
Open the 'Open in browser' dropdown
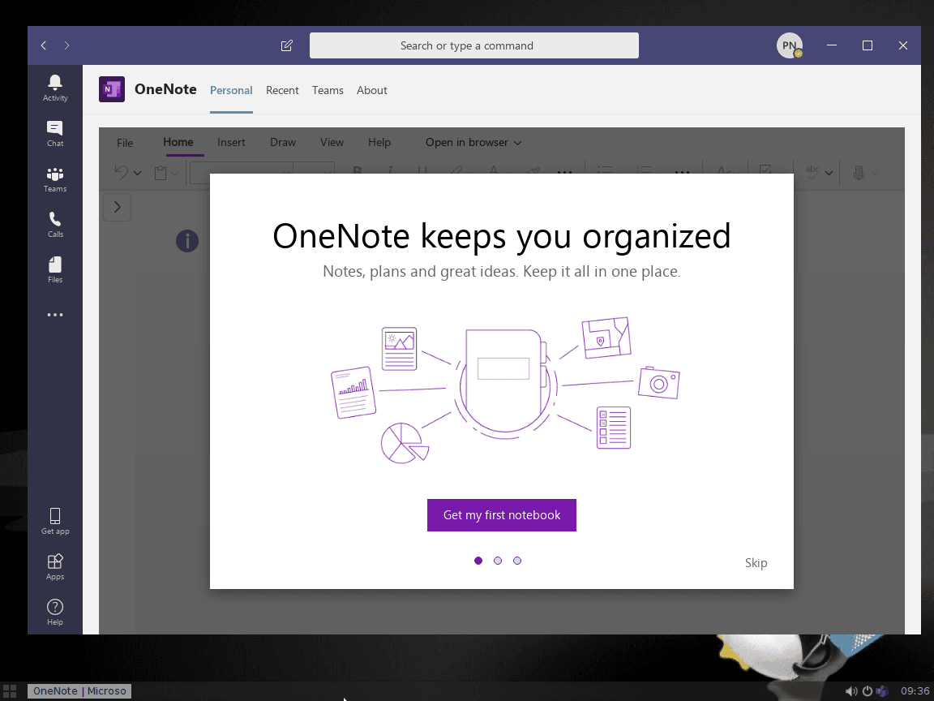[x=473, y=142]
